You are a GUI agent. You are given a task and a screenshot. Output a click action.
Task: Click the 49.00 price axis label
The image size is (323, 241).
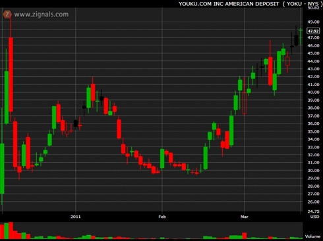click(x=313, y=22)
